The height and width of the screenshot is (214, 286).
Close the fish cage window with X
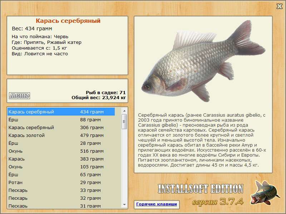(x=279, y=6)
